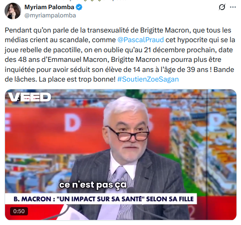The width and height of the screenshot is (241, 225).
Task: Open Myriam Palomba's profile picture
Action: tap(13, 11)
